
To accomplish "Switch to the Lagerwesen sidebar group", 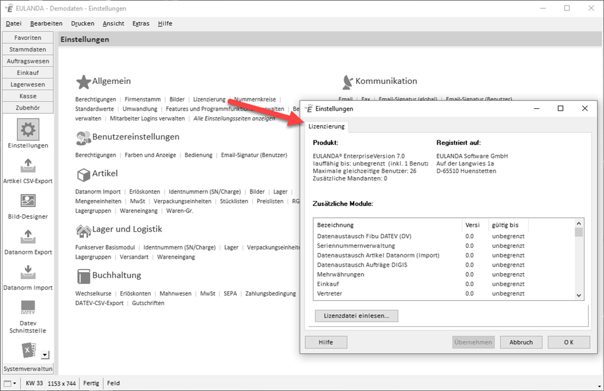I will pos(28,85).
